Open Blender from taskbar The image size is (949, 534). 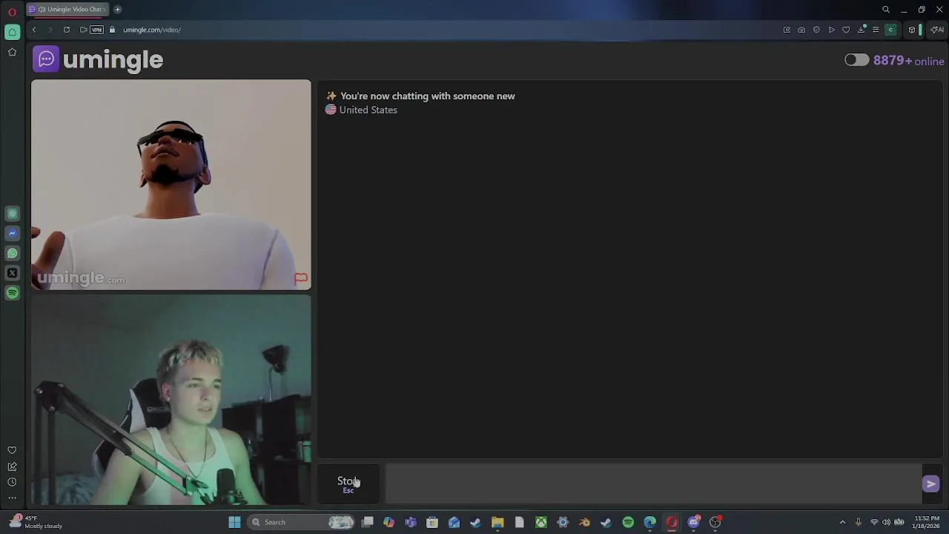coord(584,522)
